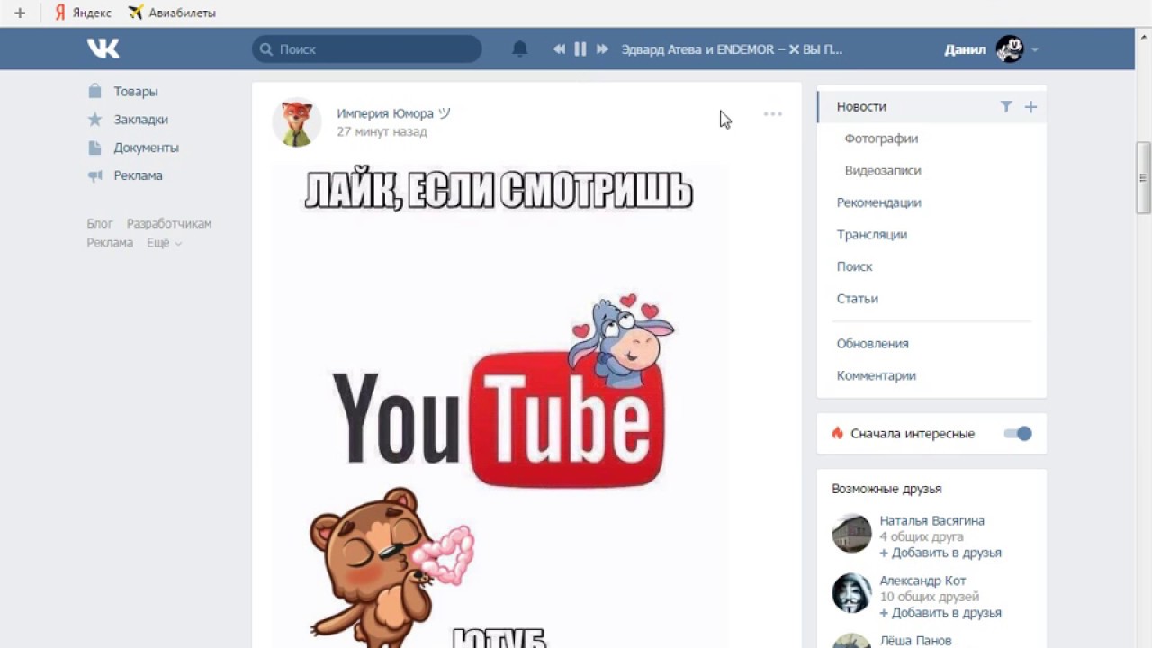The height and width of the screenshot is (648, 1152).
Task: Go to Реклама in left menu
Action: [138, 175]
